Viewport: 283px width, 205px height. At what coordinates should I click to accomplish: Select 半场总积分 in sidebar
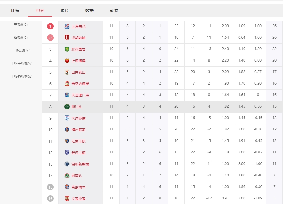pos(21,50)
